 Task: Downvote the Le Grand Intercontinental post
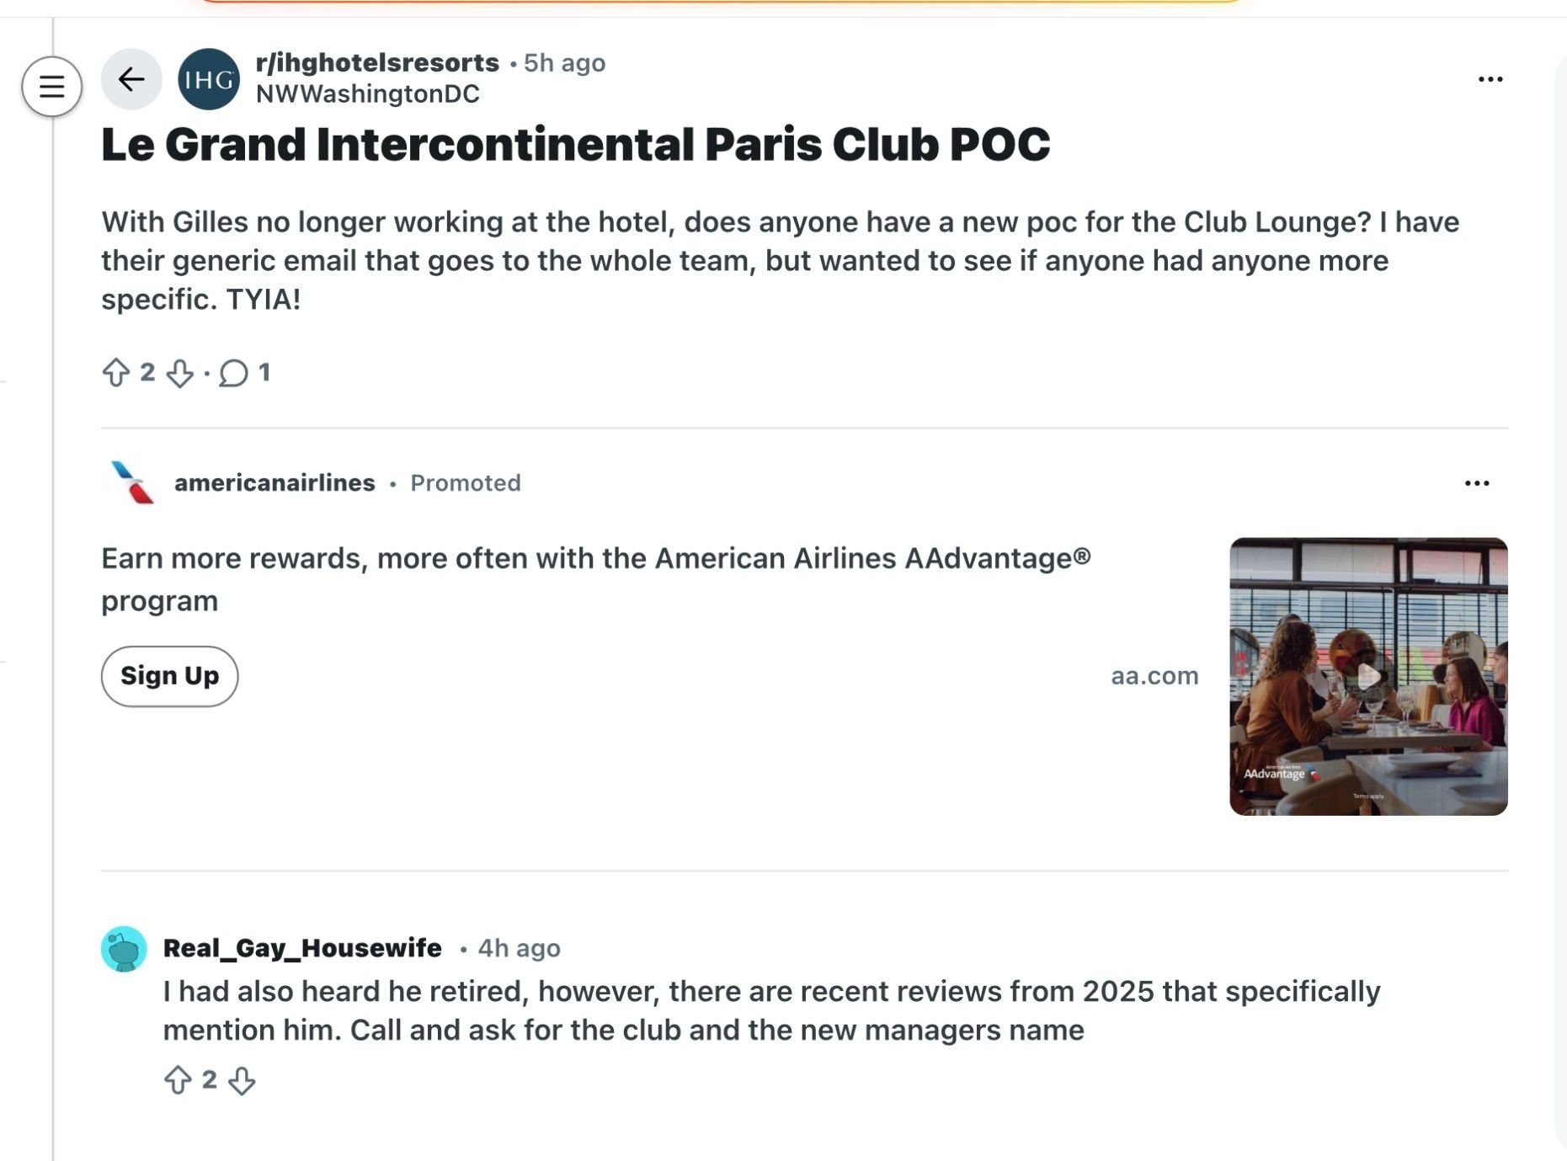179,373
